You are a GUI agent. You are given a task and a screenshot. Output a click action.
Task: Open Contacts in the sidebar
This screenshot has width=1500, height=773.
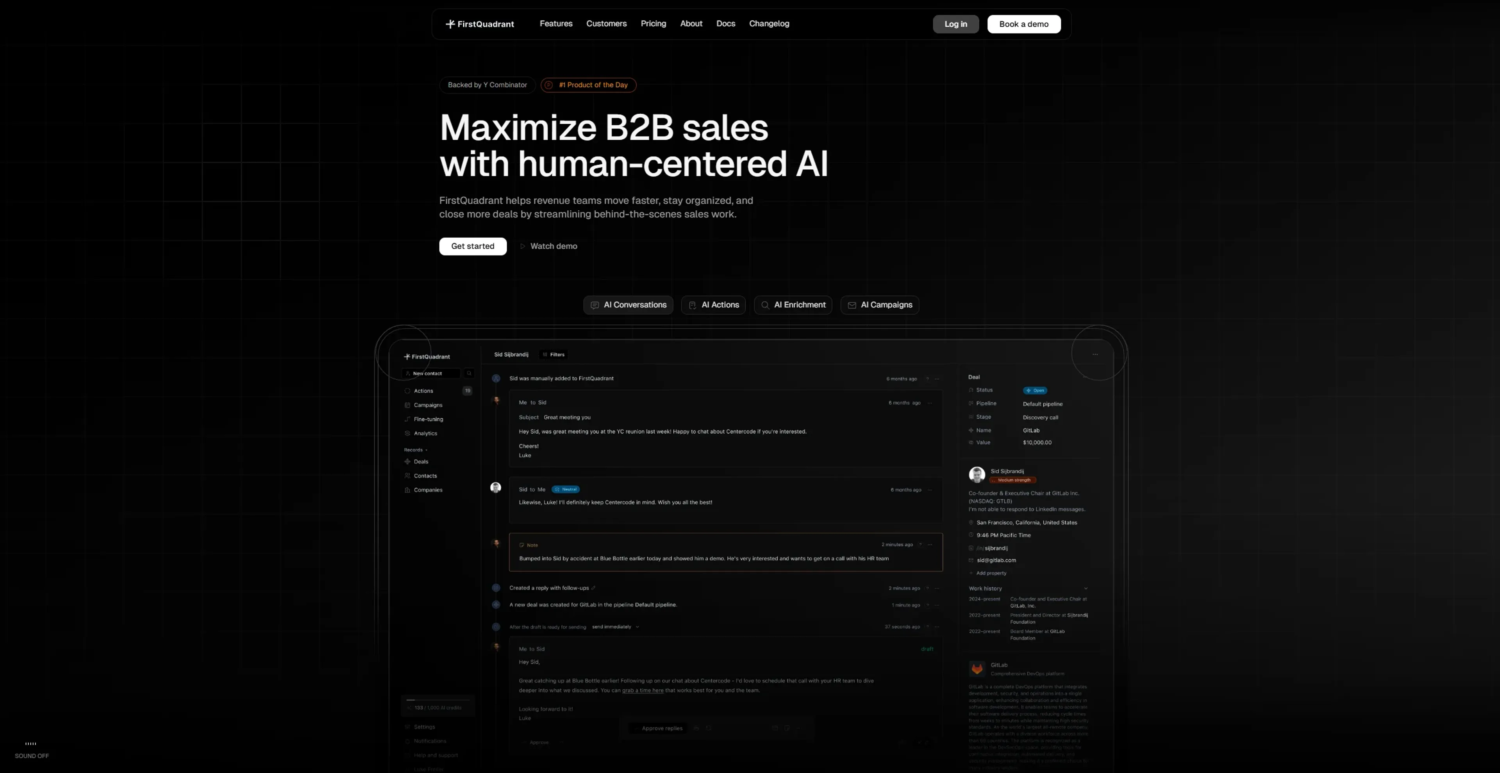tap(425, 476)
